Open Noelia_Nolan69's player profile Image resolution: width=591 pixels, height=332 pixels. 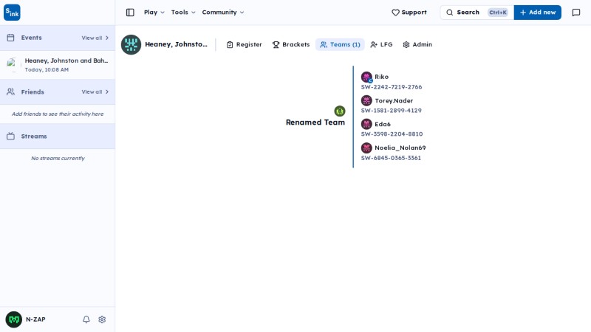coord(400,148)
